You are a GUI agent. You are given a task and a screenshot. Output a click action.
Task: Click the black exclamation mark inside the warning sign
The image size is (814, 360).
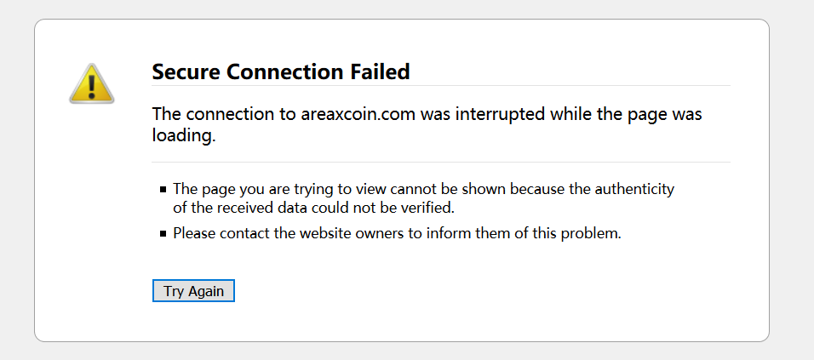92,87
